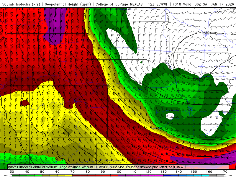Click the gray swatch below 160

213,175
